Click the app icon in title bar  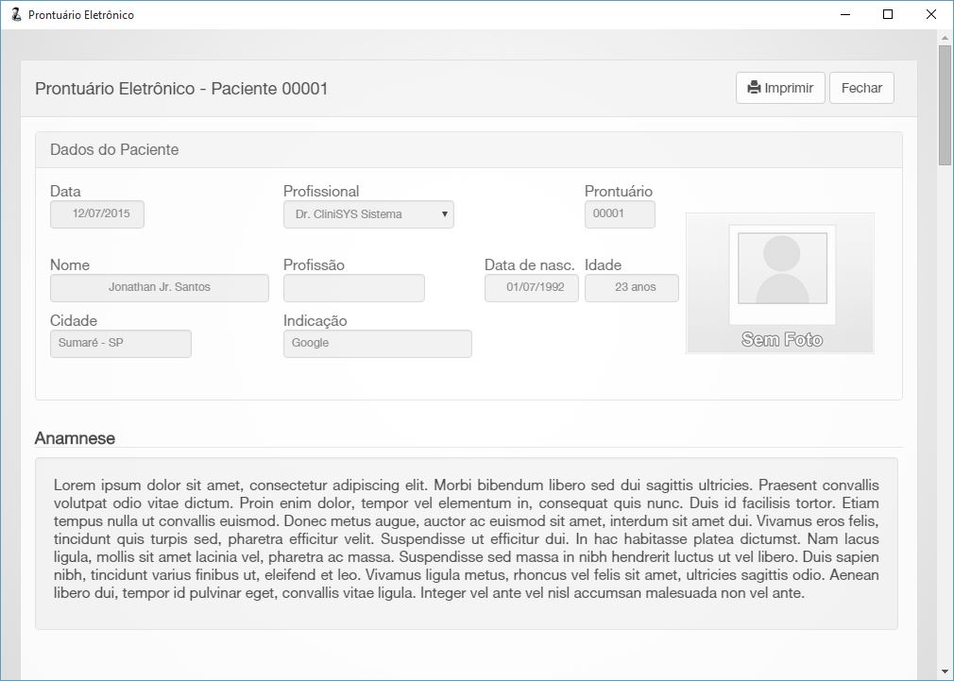[x=15, y=14]
